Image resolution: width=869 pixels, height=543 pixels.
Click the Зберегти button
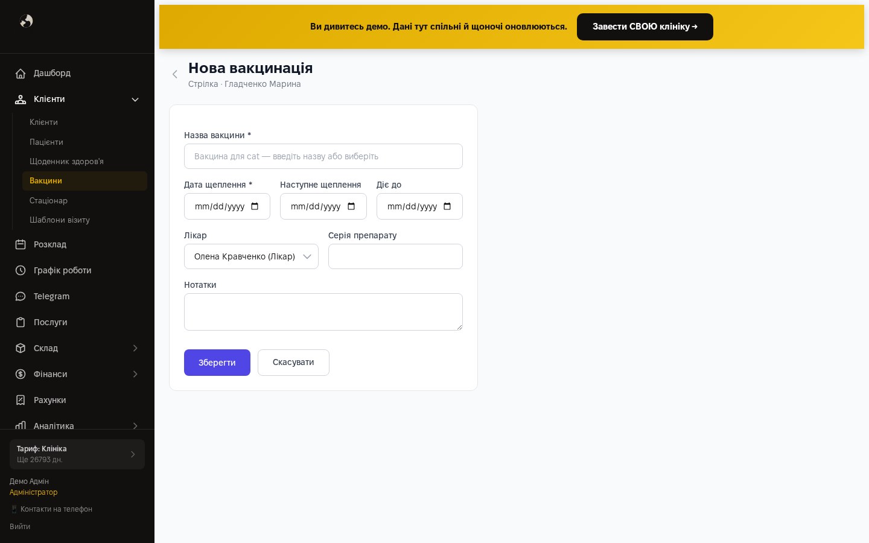click(217, 363)
